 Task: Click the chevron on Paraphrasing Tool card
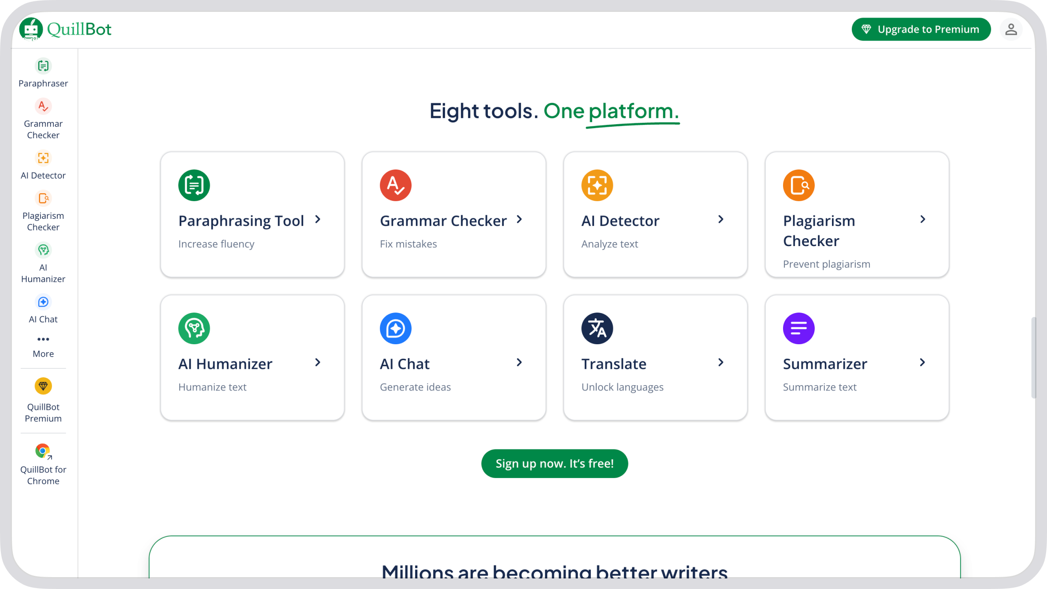tap(318, 220)
